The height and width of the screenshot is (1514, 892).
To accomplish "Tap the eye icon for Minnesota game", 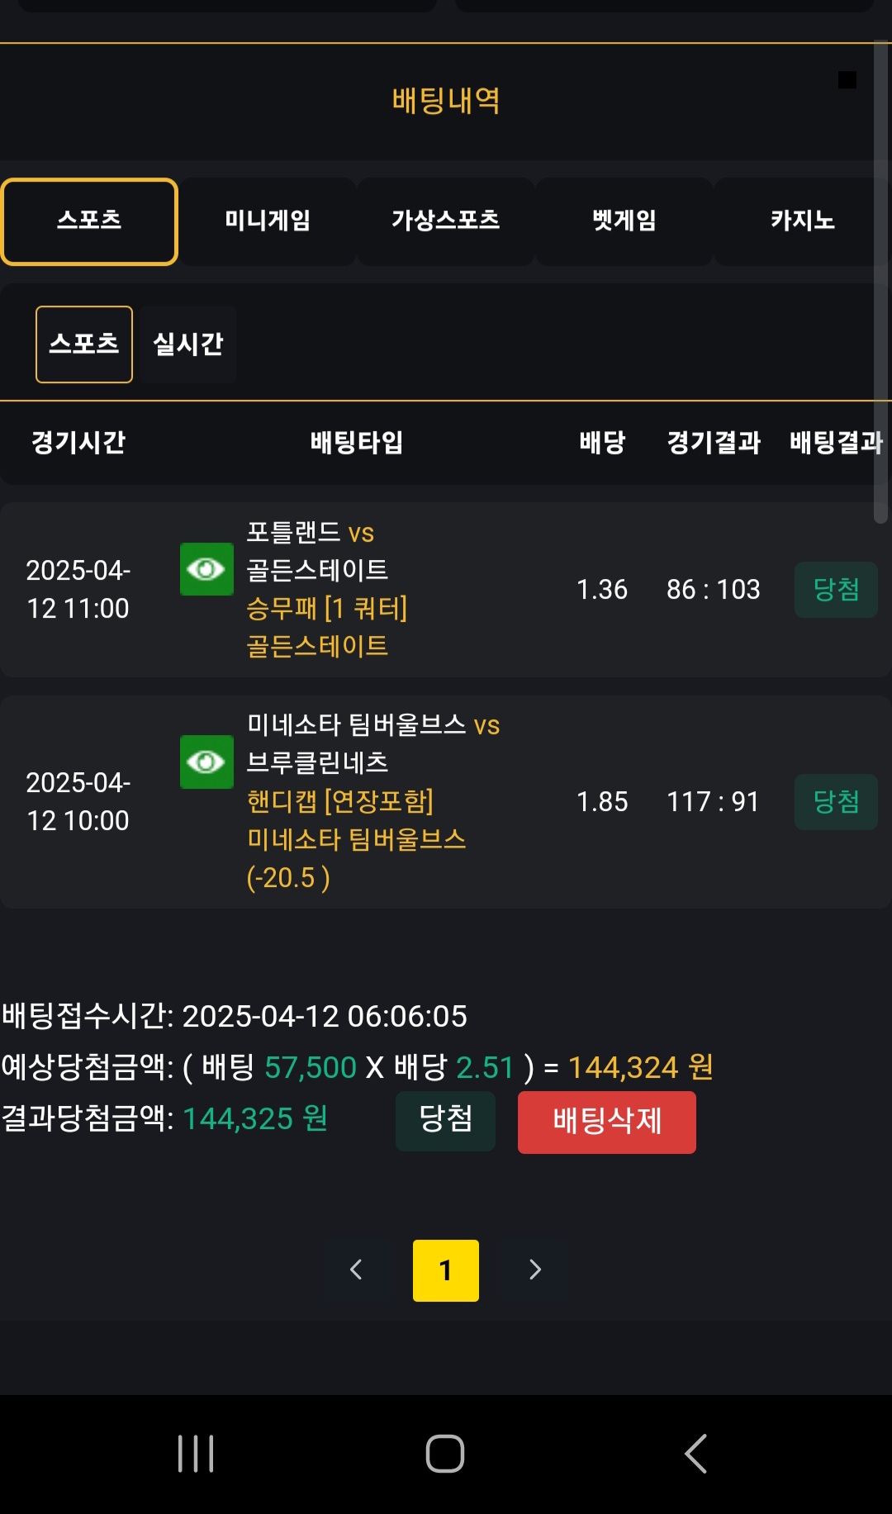I will click(206, 762).
